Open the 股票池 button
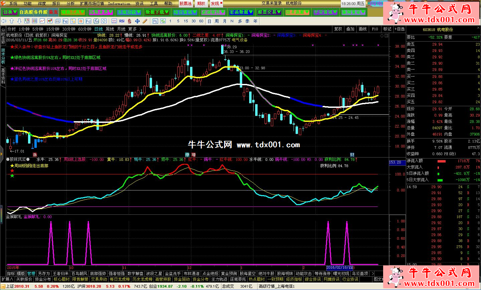 (185, 3)
